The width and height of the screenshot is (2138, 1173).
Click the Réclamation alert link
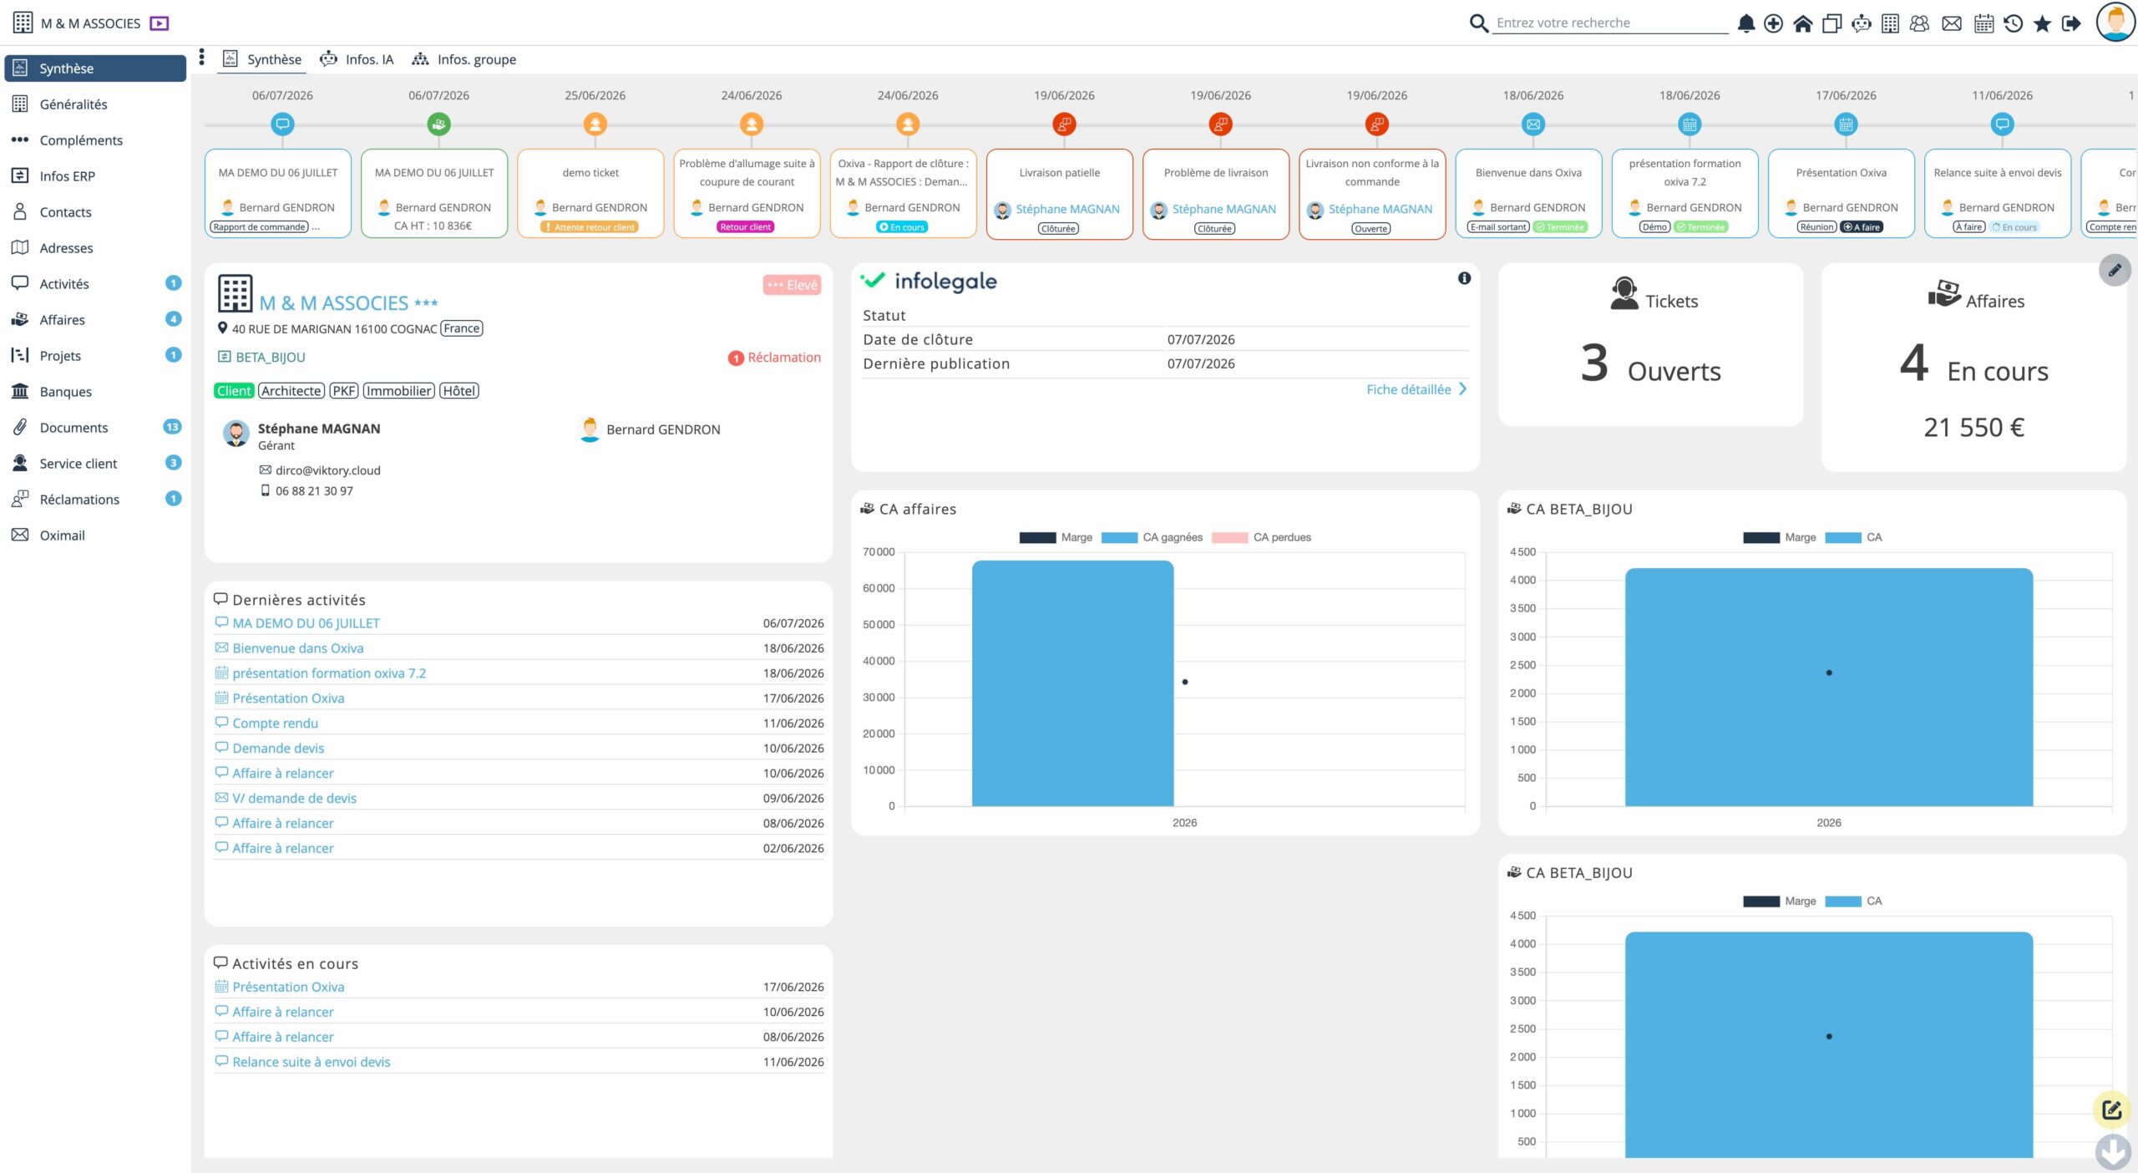click(774, 358)
